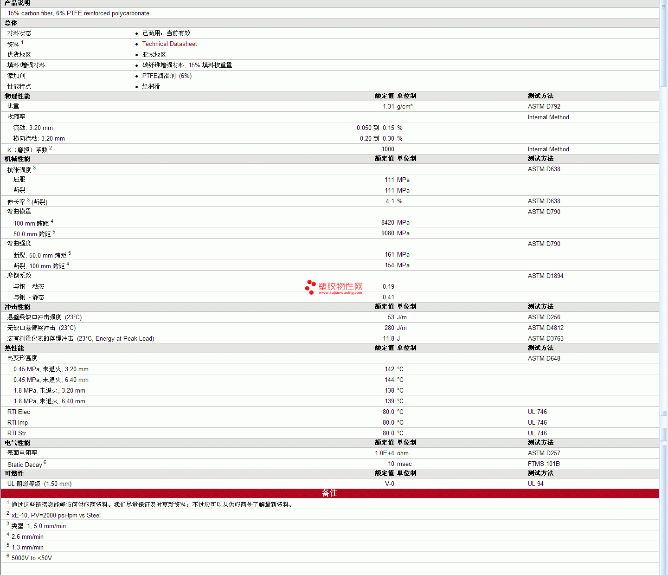Click the V-0 flammability rating value
The width and height of the screenshot is (668, 575).
coord(389,484)
